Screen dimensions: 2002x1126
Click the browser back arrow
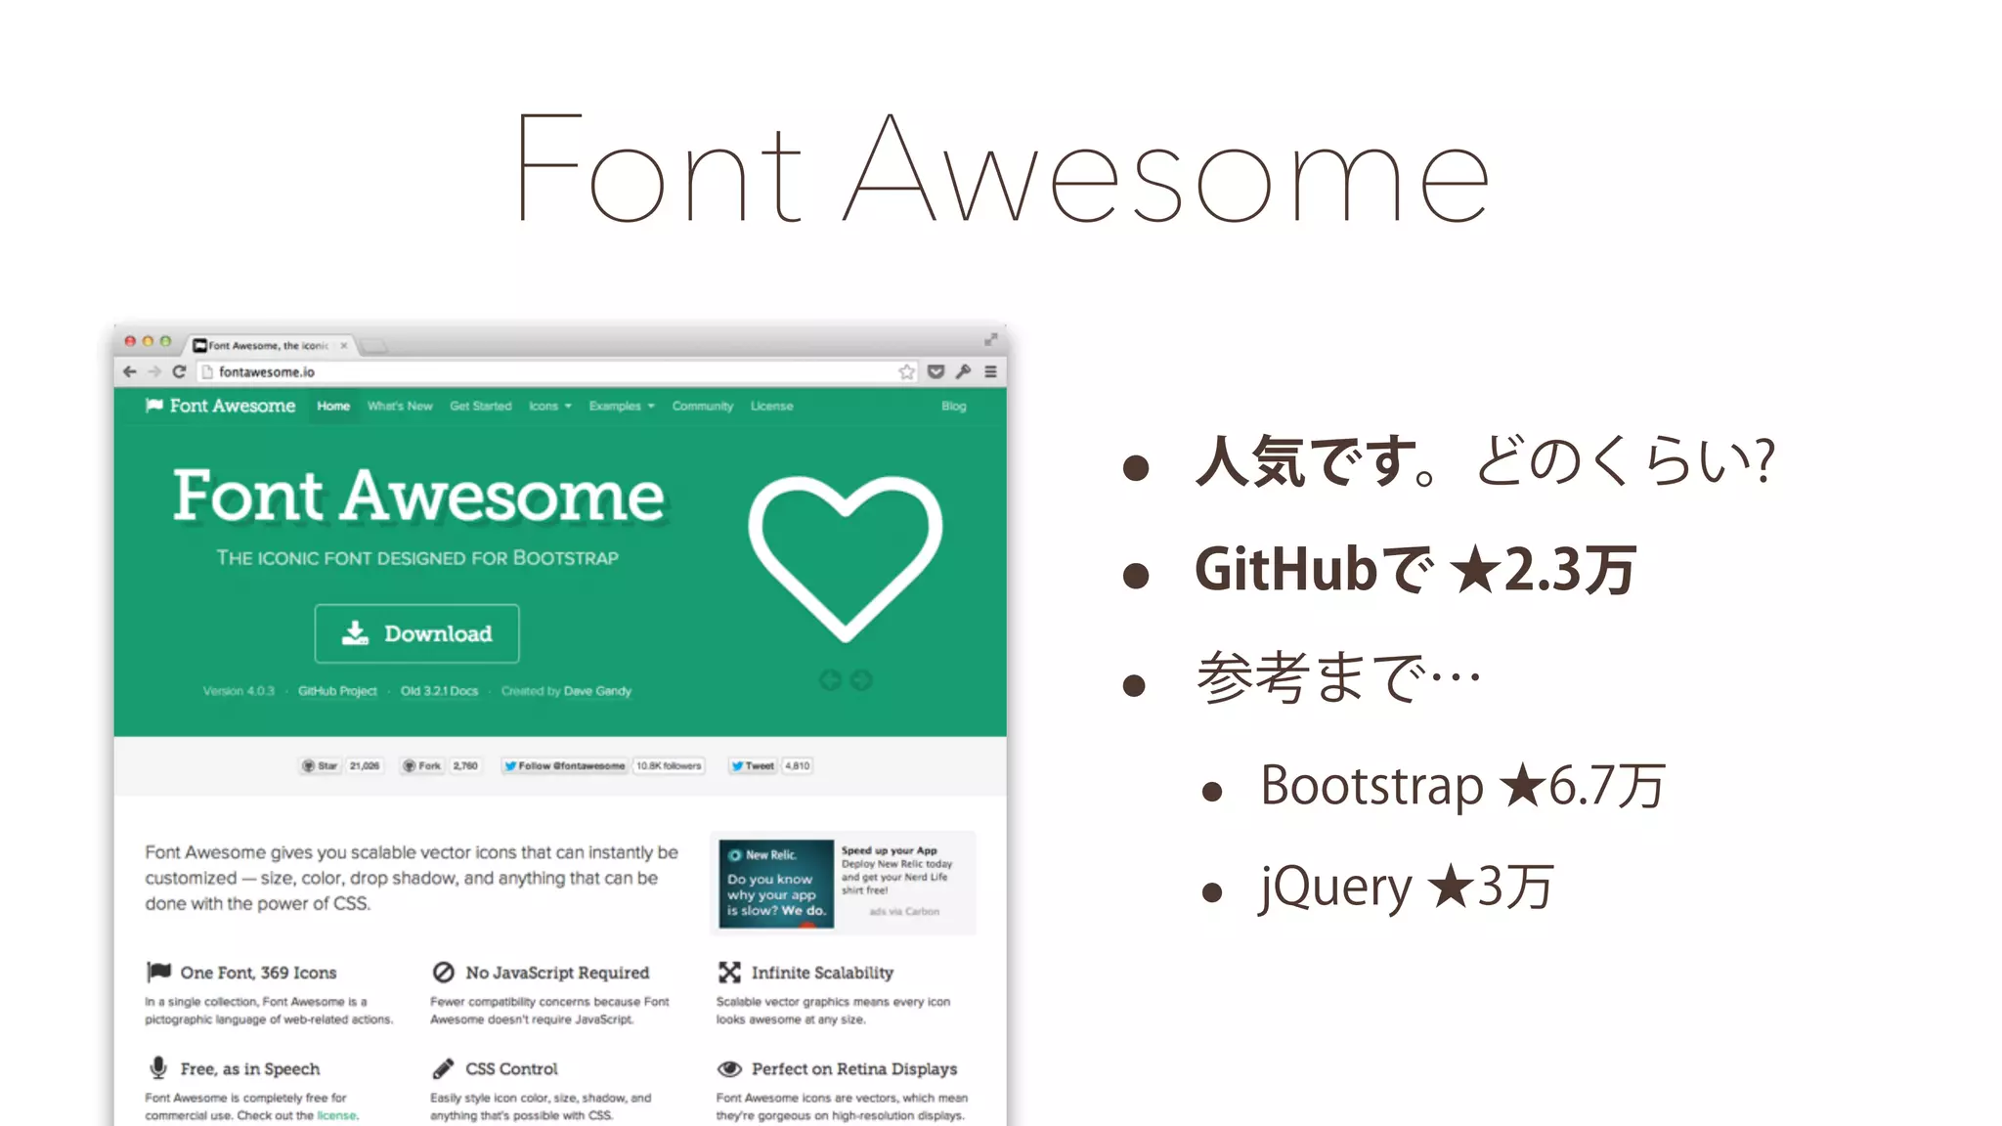130,371
